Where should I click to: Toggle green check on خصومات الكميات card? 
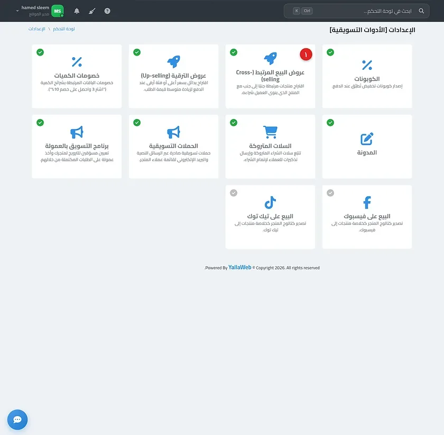click(x=40, y=52)
